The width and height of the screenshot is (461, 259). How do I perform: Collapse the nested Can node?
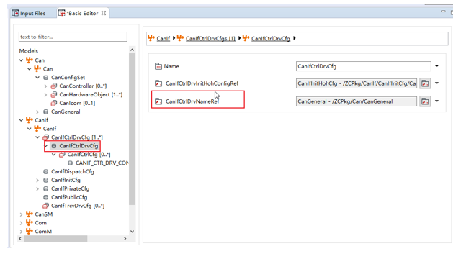point(30,69)
